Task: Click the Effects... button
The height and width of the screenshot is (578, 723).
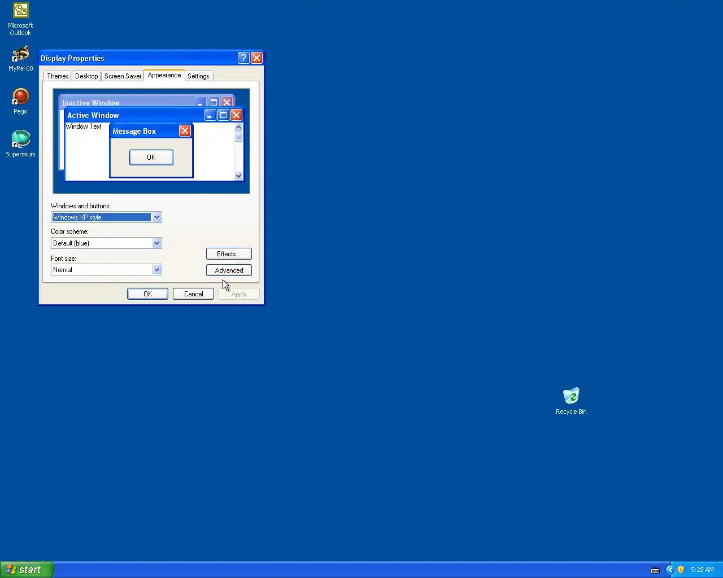Action: coord(229,254)
